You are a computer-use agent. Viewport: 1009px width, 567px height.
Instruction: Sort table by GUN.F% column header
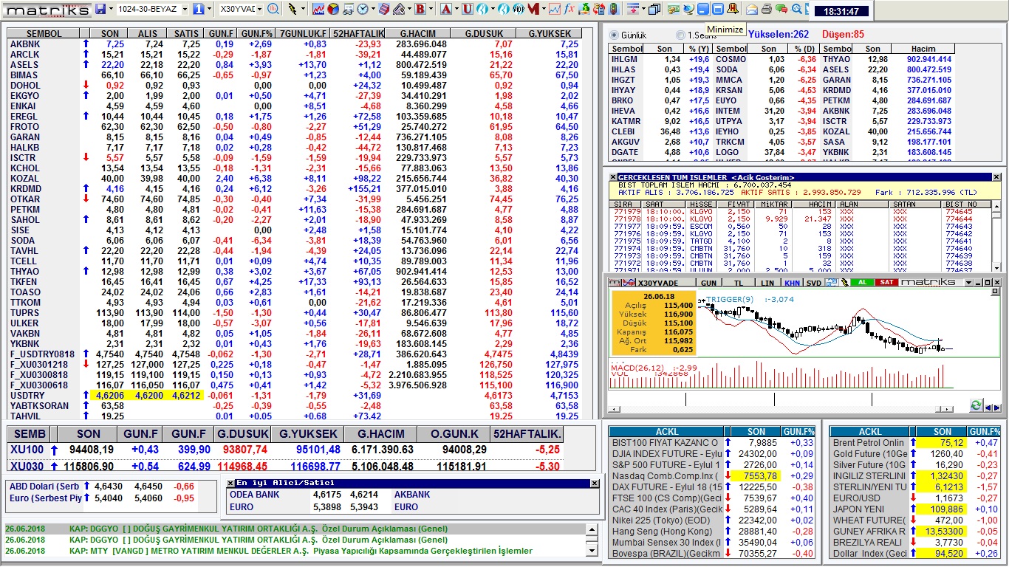click(257, 34)
